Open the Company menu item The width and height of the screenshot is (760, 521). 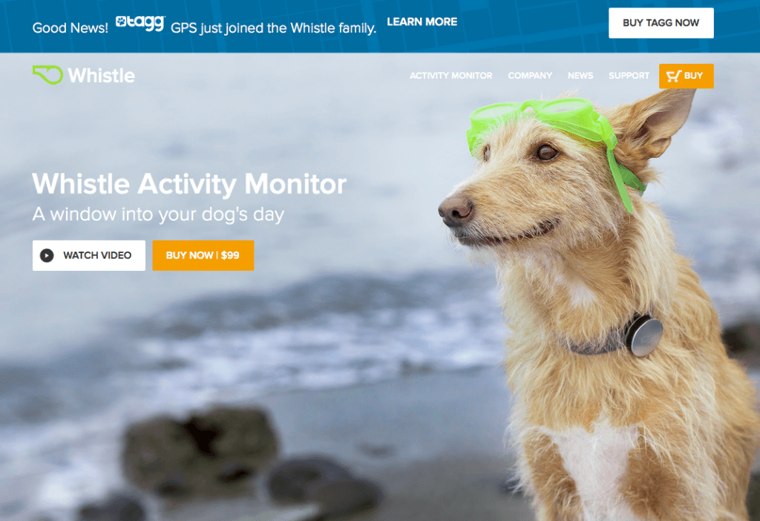click(530, 76)
